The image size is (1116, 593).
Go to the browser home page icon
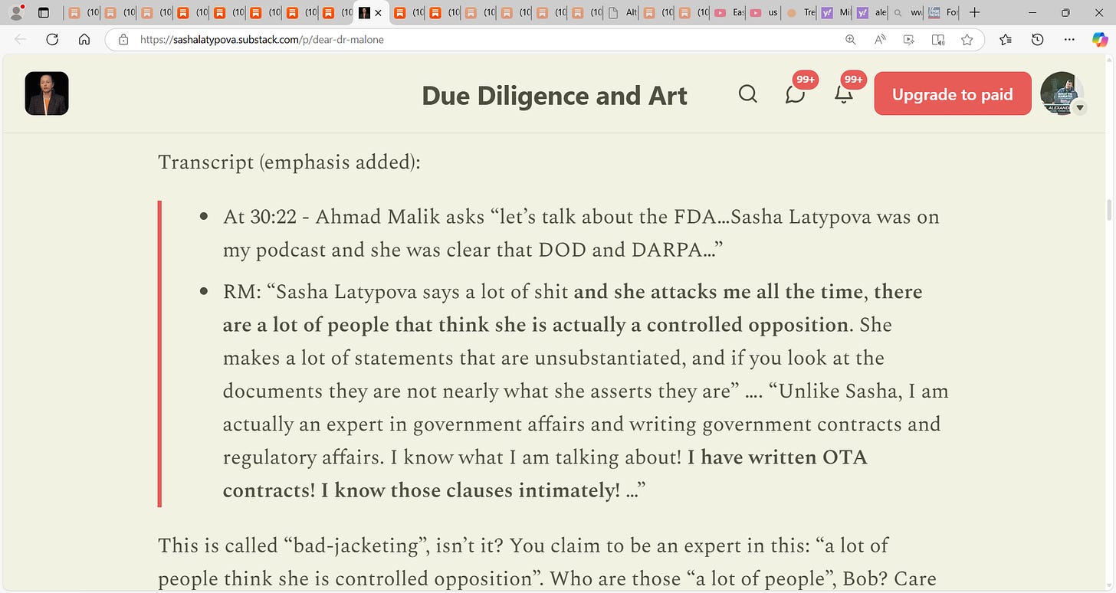click(84, 40)
